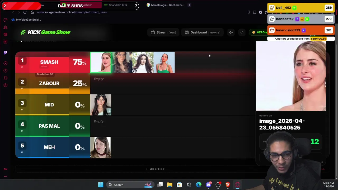338x190 pixels.
Task: Click the Opera GX taskbar icon
Action: click(x=237, y=185)
